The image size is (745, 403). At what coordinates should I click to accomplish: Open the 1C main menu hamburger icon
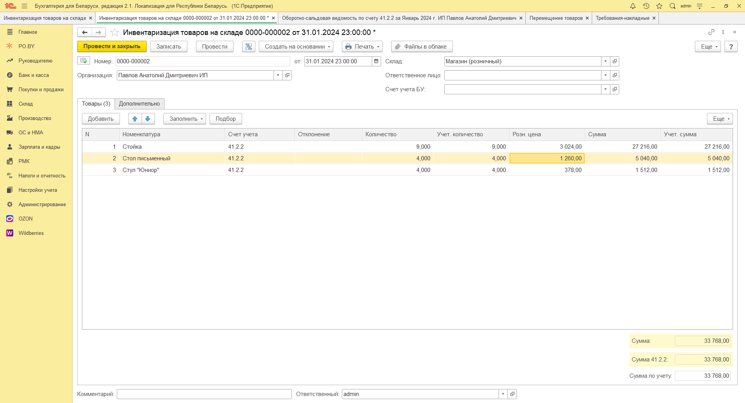(24, 6)
